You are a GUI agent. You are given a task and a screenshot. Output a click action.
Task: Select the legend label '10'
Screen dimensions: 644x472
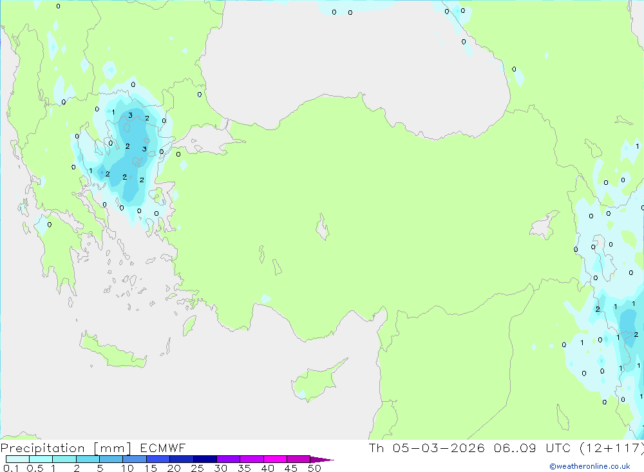(127, 468)
